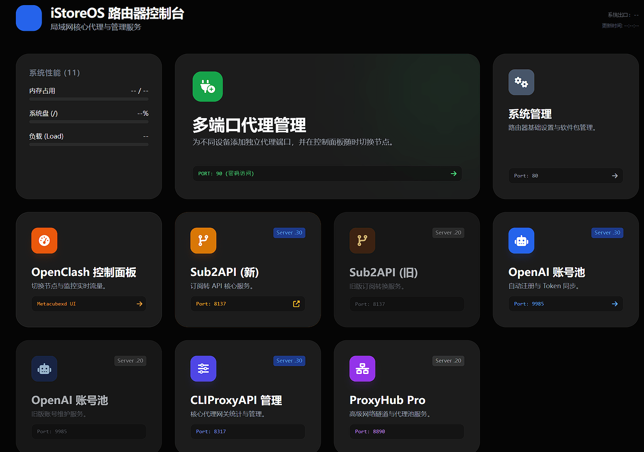Viewport: 644px width, 452px height.
Task: Click the --% value for 系统盘
Action: (x=143, y=113)
